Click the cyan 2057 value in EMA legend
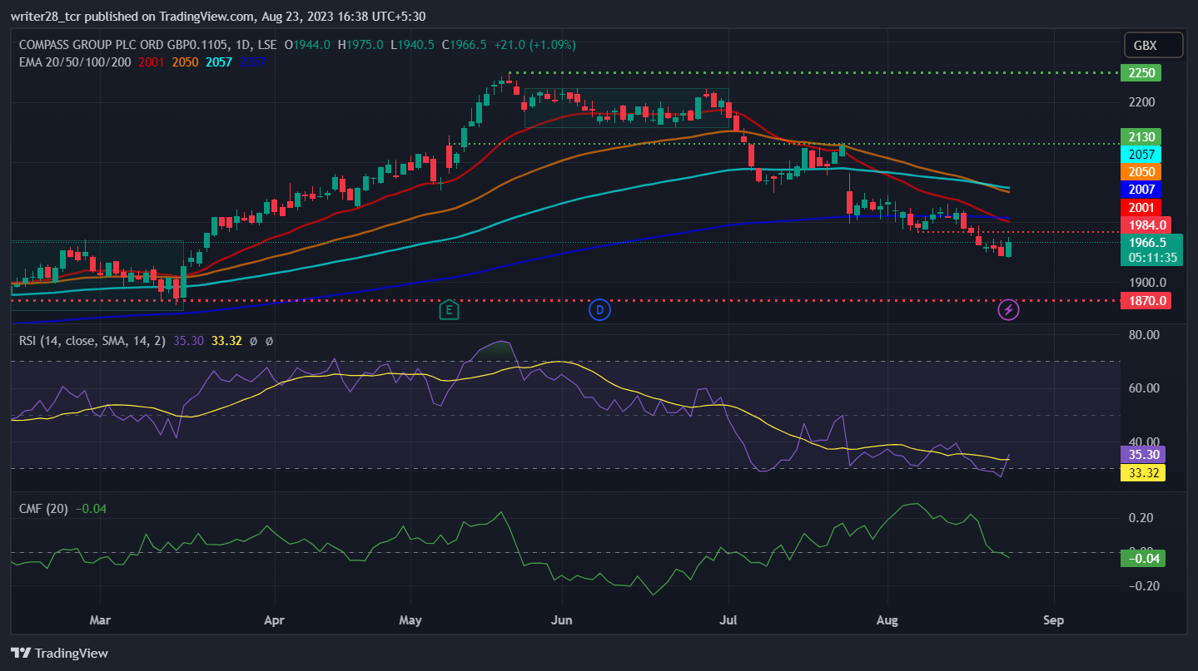The image size is (1198, 671). point(219,62)
